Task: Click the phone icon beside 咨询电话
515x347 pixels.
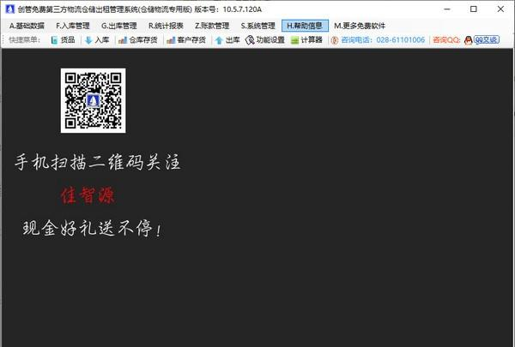Action: 335,40
